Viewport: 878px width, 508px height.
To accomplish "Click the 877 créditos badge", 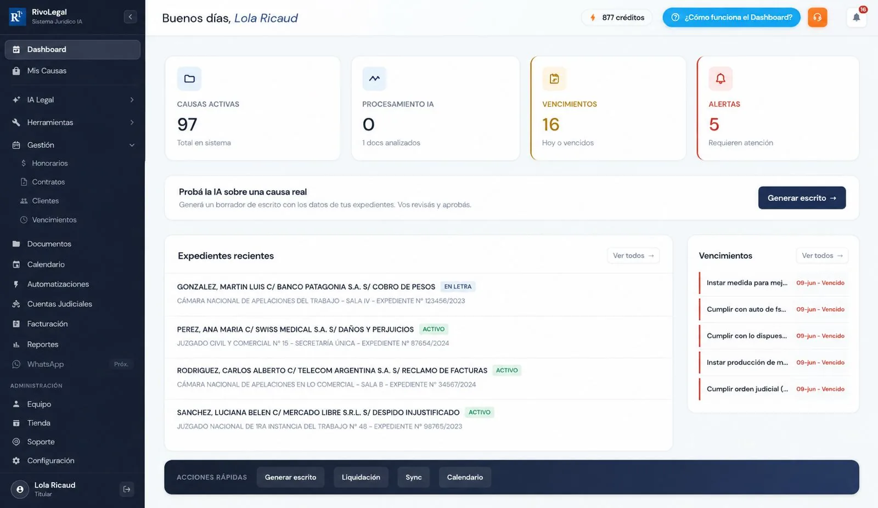I will (617, 18).
